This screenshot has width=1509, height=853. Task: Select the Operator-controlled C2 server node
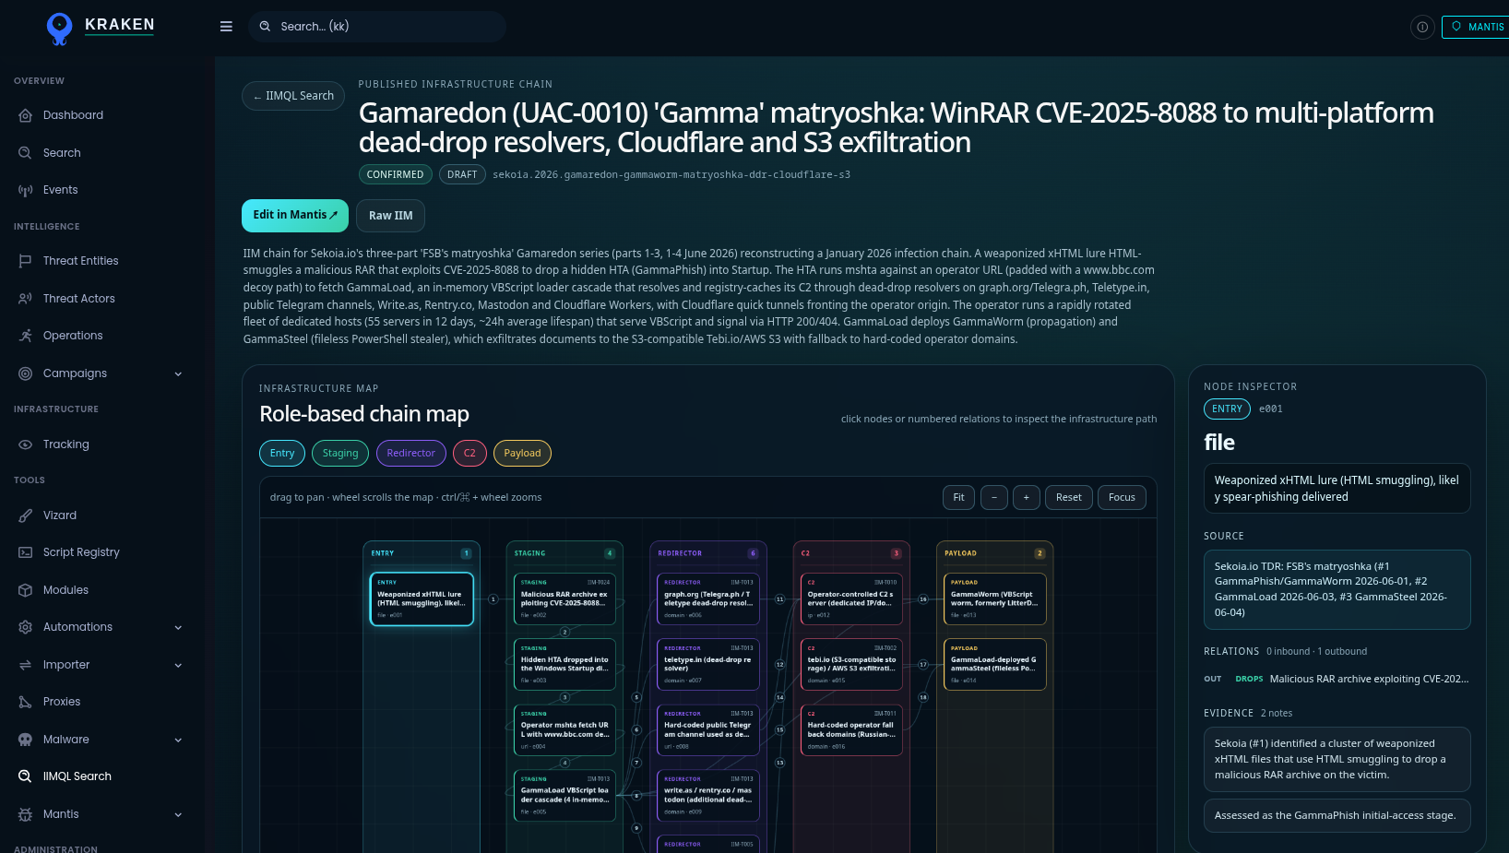pyautogui.click(x=851, y=599)
